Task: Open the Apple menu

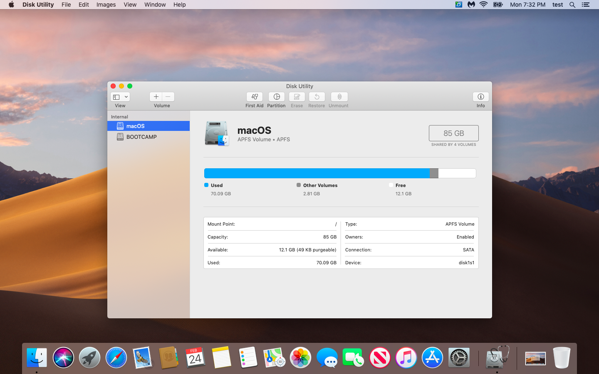Action: point(11,5)
